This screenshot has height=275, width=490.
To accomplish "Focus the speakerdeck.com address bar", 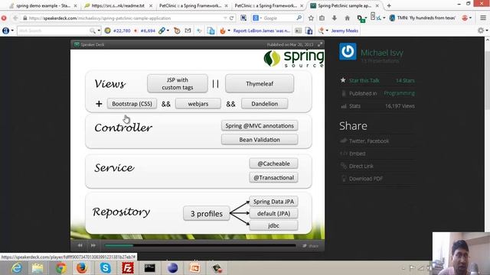I will [125, 18].
